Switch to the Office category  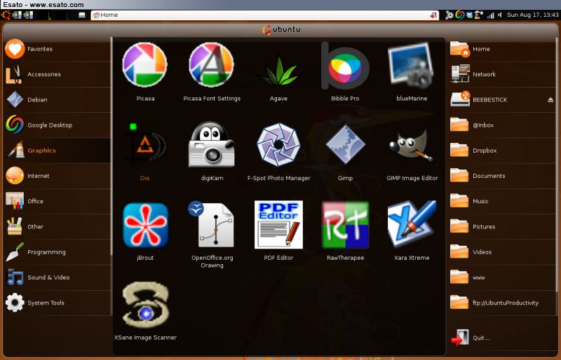58,201
